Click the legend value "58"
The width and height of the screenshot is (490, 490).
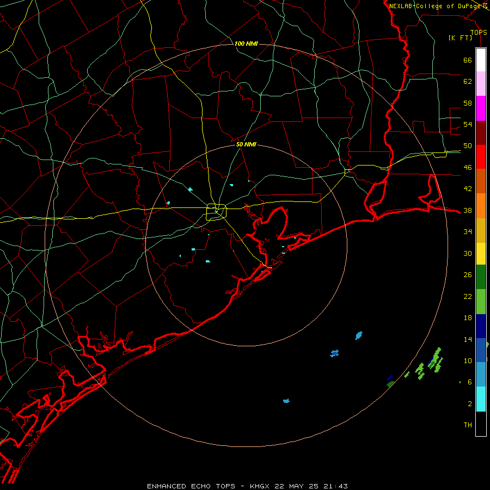point(468,103)
